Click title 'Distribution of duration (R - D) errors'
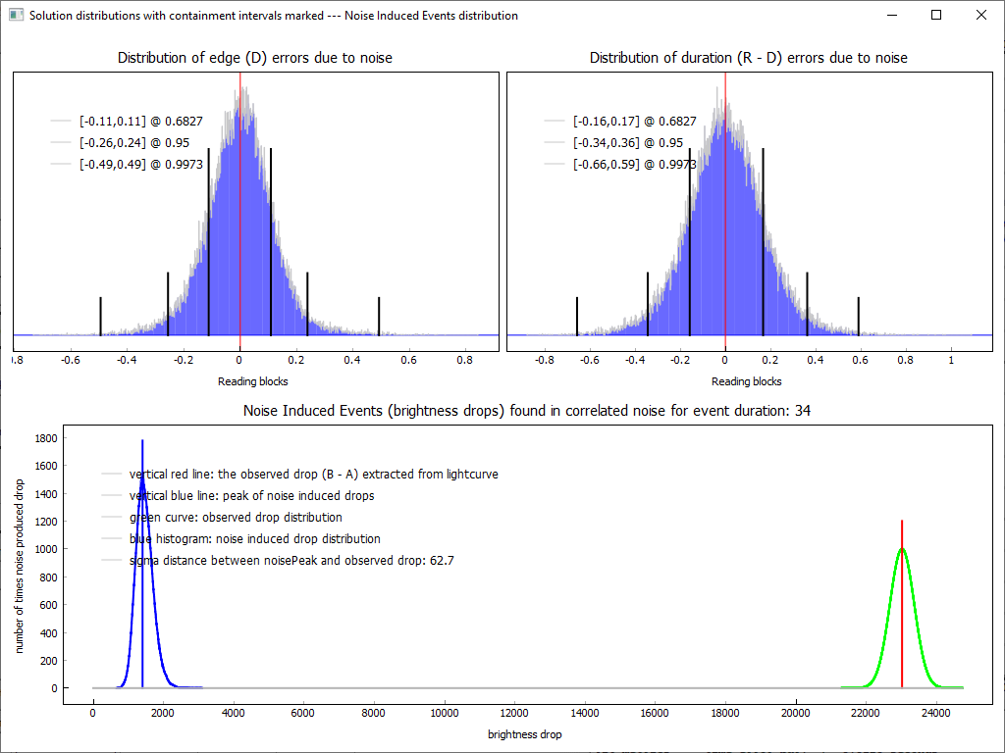This screenshot has height=753, width=1005. pyautogui.click(x=748, y=58)
